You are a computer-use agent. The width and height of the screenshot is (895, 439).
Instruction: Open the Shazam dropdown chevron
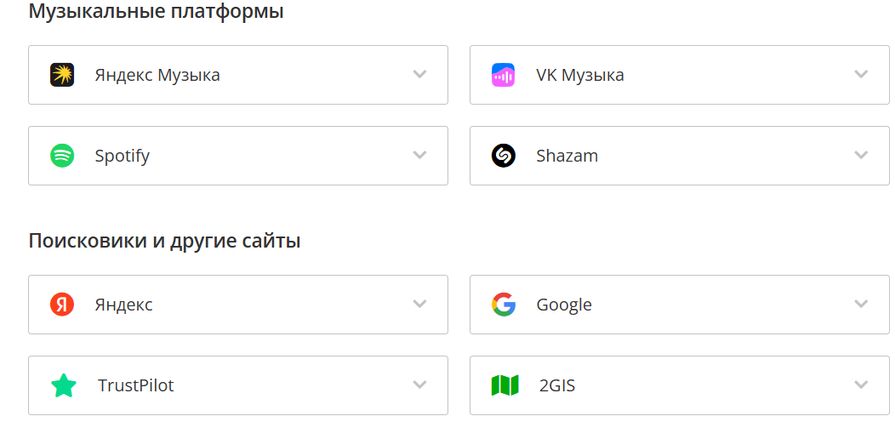(x=861, y=155)
